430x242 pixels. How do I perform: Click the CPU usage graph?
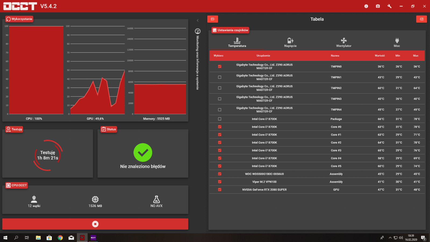[x=36, y=70]
